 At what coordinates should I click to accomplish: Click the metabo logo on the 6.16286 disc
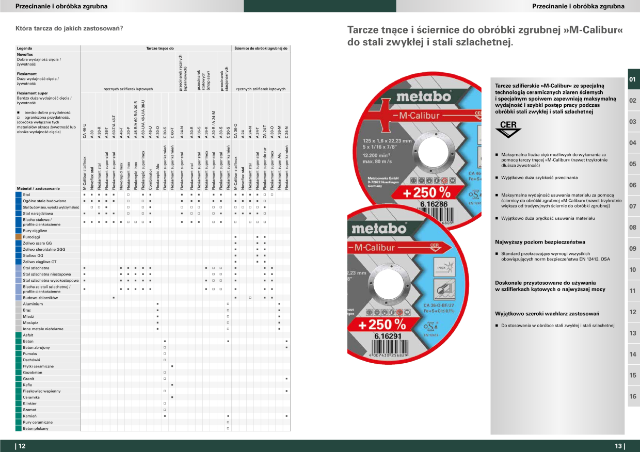[423, 97]
